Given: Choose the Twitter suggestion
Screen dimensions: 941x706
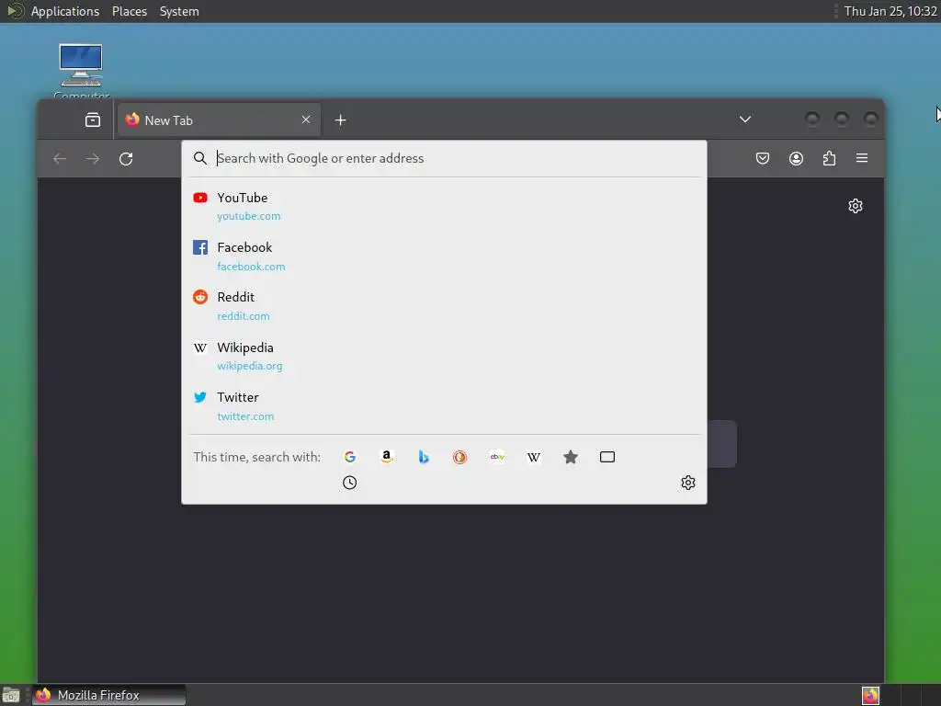Looking at the screenshot, I should coord(444,406).
